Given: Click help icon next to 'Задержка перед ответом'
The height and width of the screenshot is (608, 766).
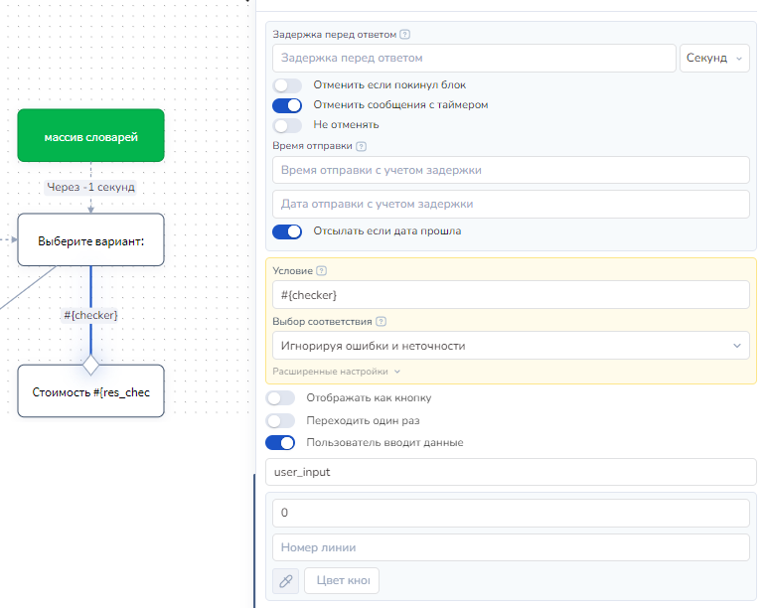Looking at the screenshot, I should [x=404, y=35].
